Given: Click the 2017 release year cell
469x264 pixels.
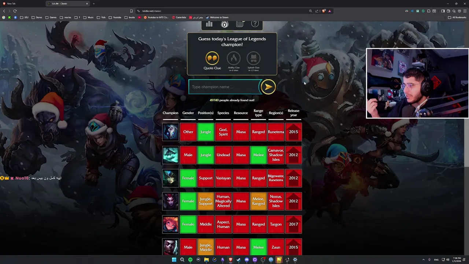Looking at the screenshot, I should click(x=293, y=224).
